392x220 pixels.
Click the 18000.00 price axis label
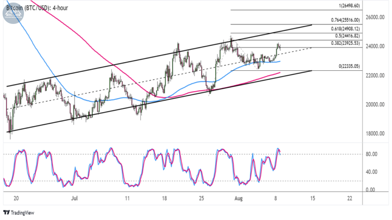(x=375, y=134)
